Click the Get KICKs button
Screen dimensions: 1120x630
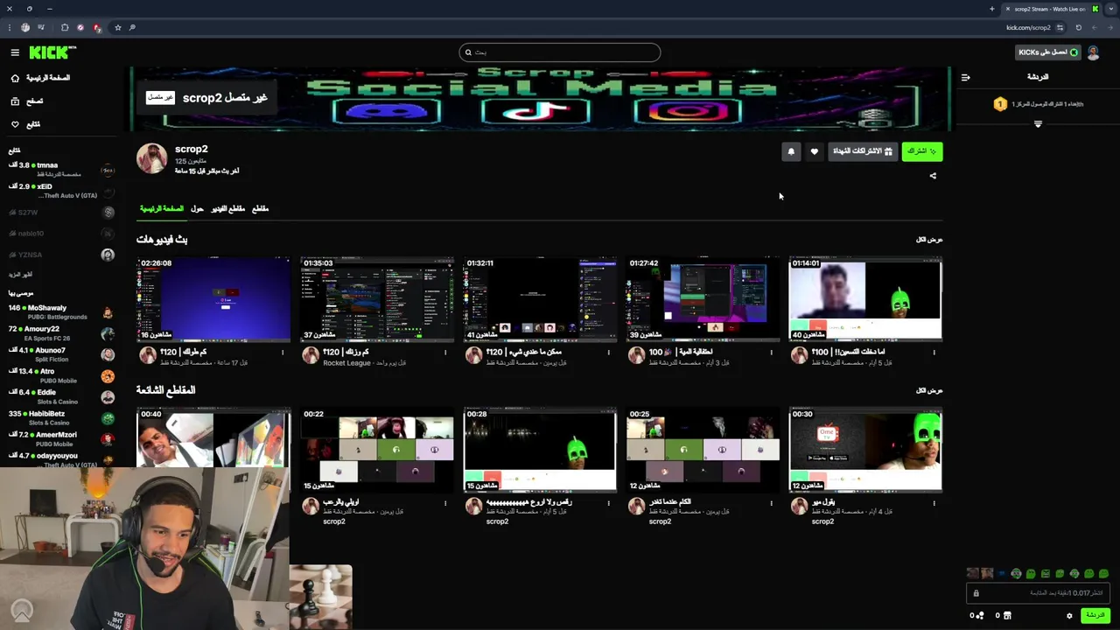click(x=1048, y=52)
